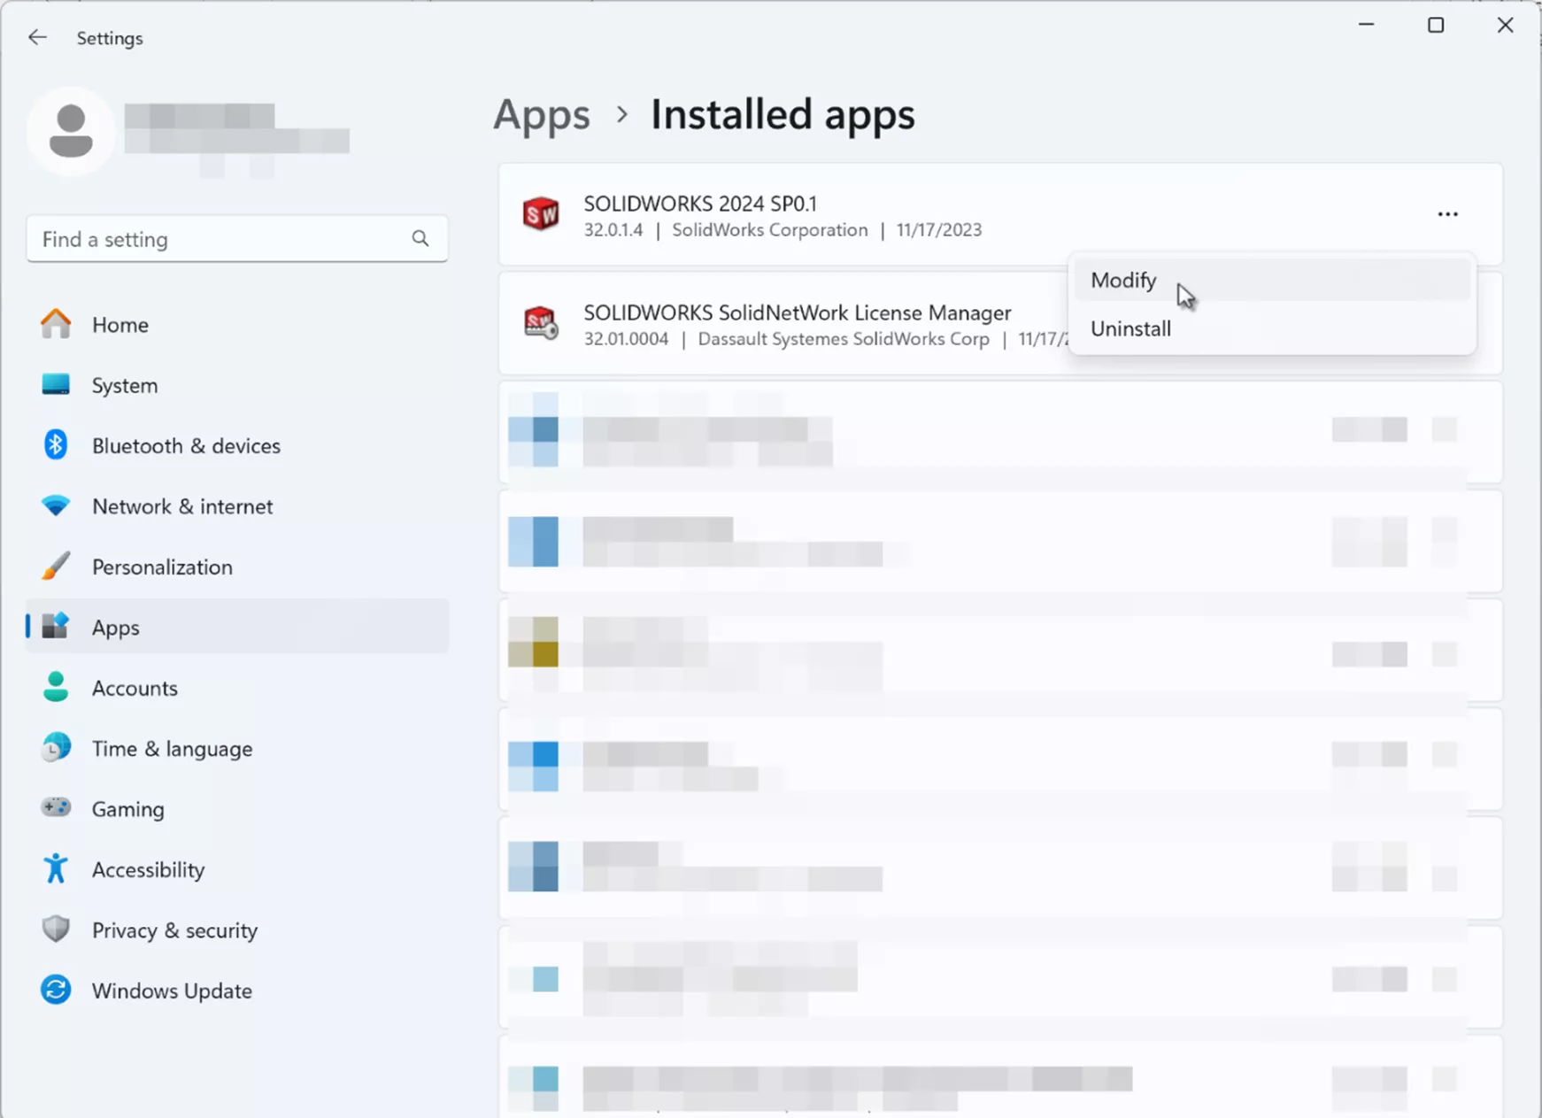The height and width of the screenshot is (1118, 1542).
Task: Select the SOLIDWORKS 2024 SP0.1 app name
Action: click(x=700, y=204)
